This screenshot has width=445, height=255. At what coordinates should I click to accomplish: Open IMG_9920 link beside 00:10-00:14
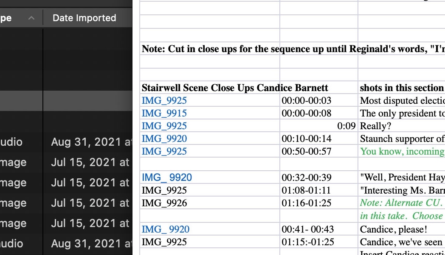tap(164, 139)
